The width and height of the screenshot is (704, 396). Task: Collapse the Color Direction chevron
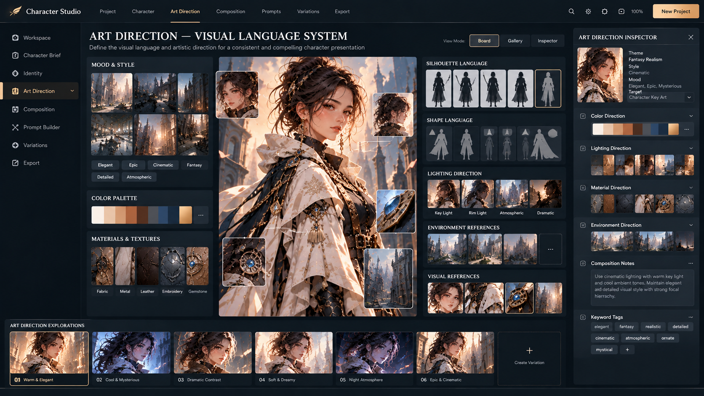coord(691,116)
